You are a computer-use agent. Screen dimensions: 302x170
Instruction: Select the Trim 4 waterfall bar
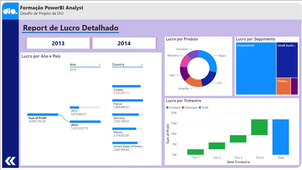pos(259,127)
